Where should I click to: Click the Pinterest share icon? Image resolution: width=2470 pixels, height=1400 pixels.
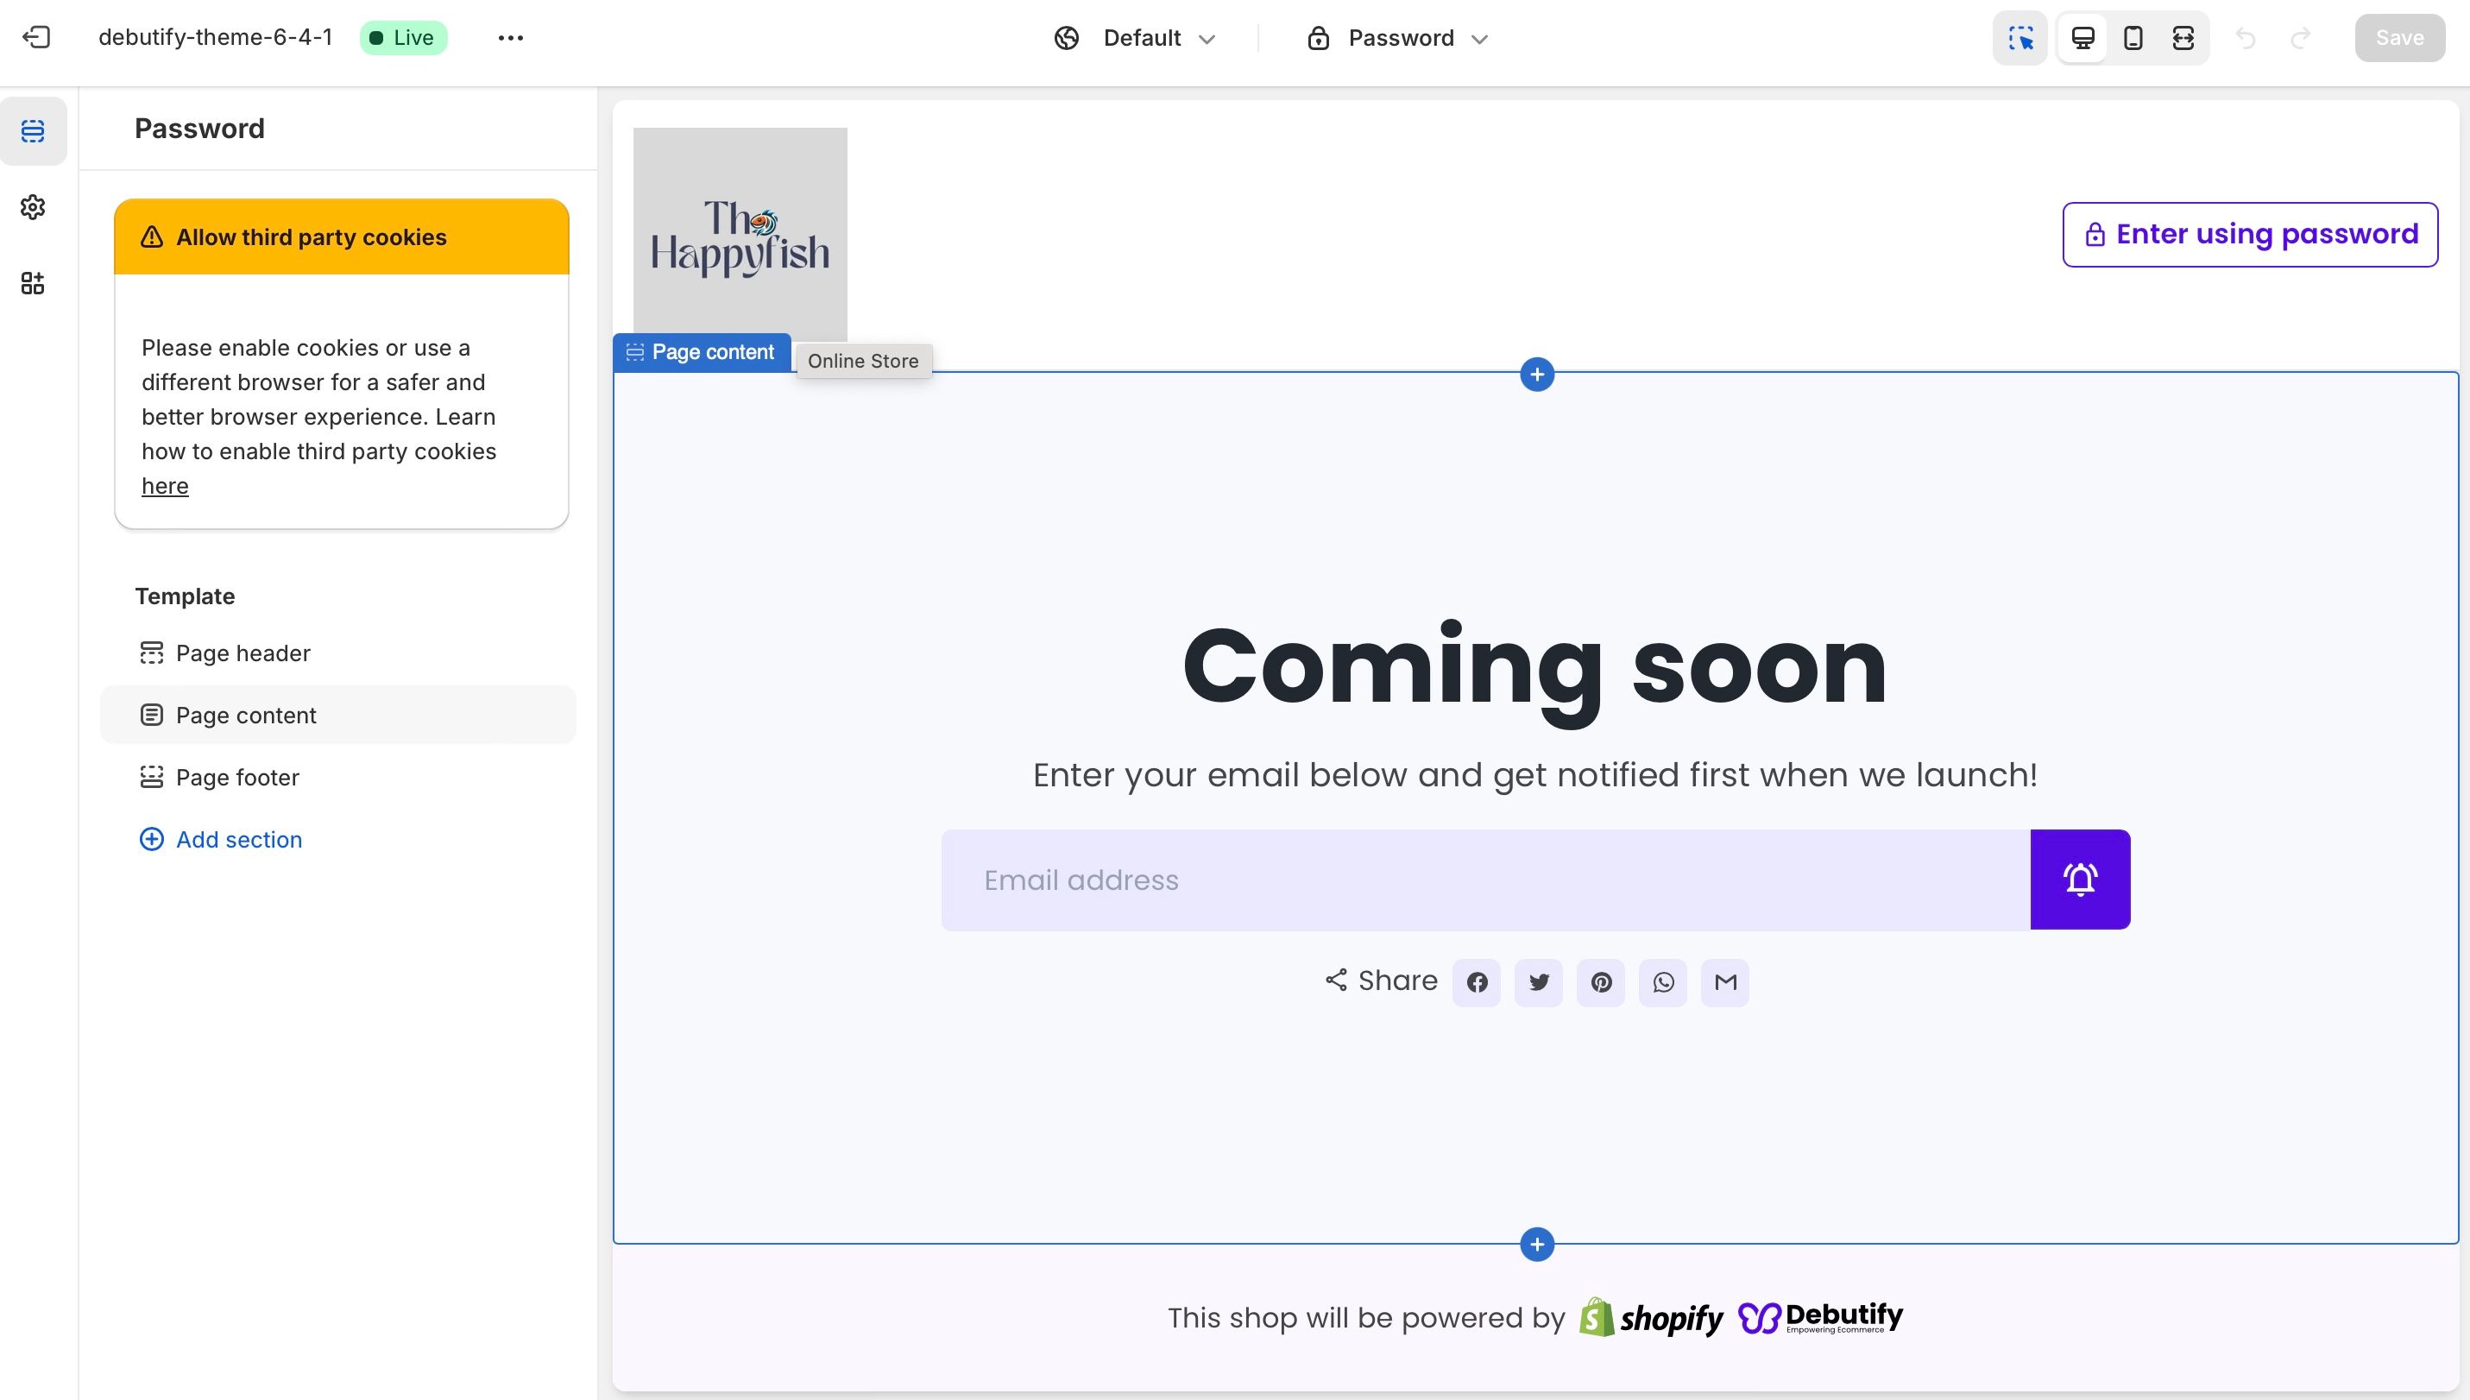click(1601, 983)
